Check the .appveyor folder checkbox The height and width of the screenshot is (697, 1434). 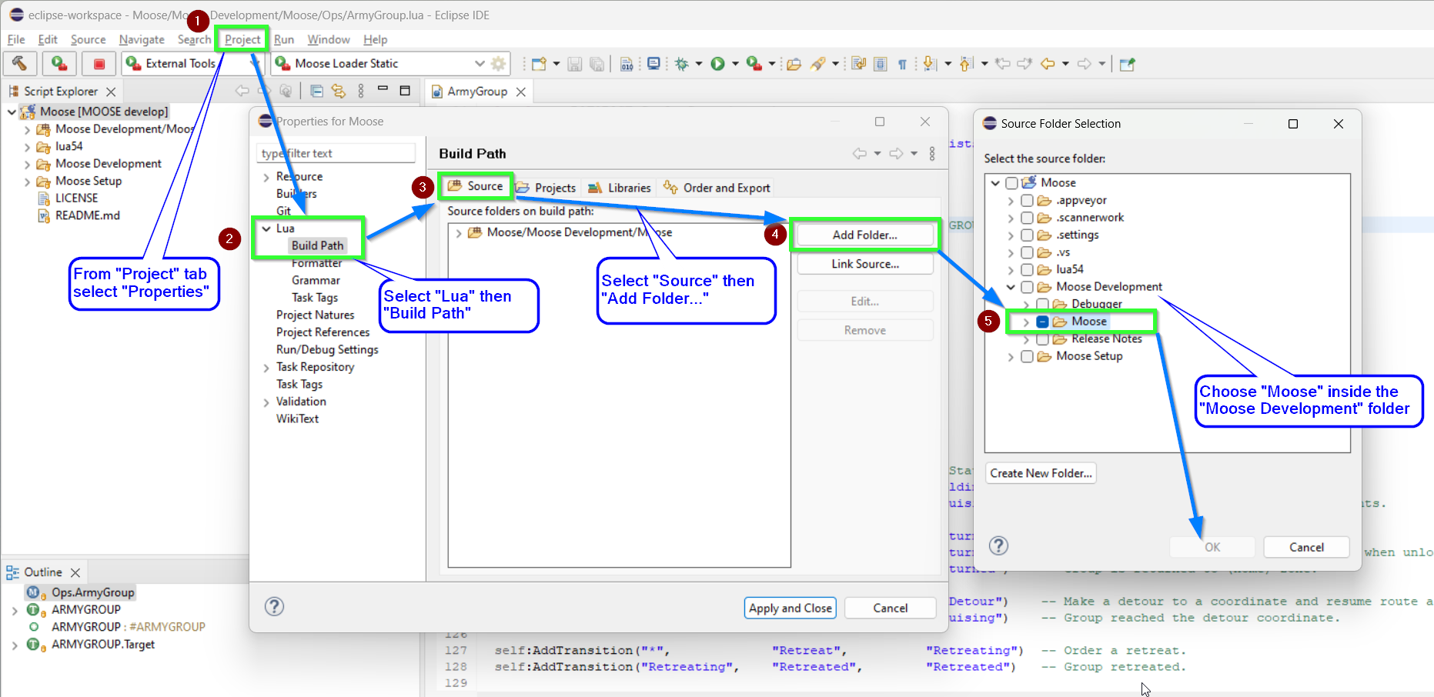coord(1027,200)
